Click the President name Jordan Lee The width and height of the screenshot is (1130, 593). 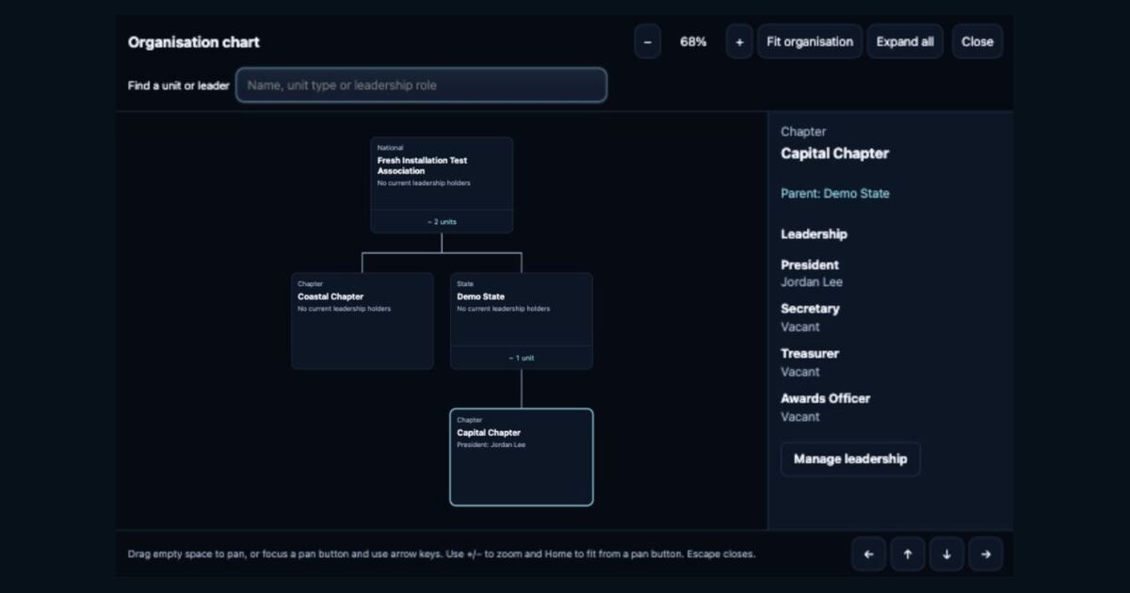tap(812, 282)
